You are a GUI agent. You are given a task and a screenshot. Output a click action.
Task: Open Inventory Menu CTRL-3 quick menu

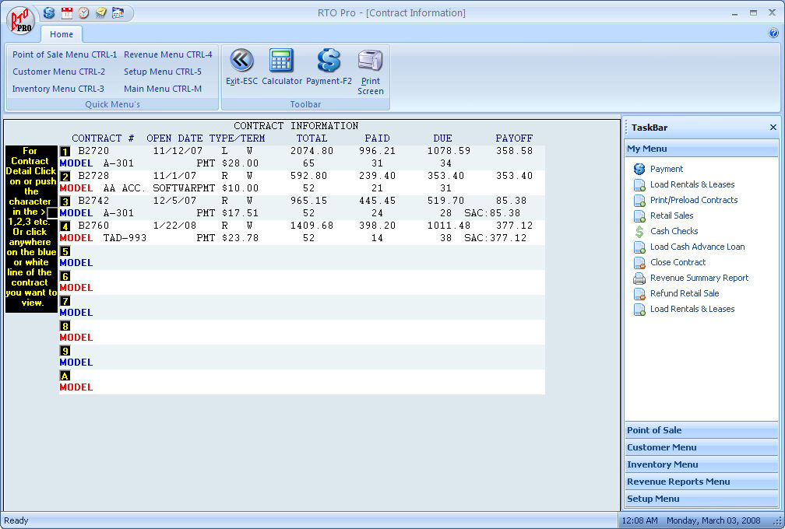[58, 89]
